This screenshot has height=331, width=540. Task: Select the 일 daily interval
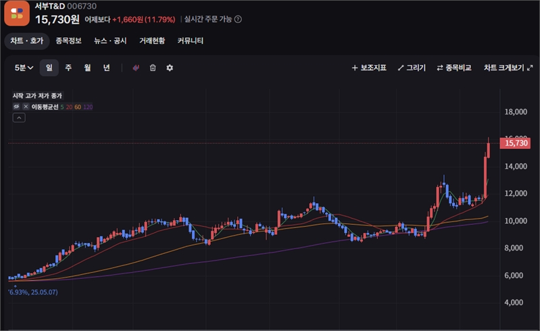coord(49,68)
